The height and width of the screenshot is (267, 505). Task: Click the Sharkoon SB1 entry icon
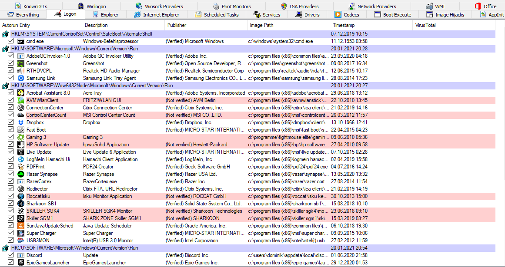pyautogui.click(x=20, y=204)
